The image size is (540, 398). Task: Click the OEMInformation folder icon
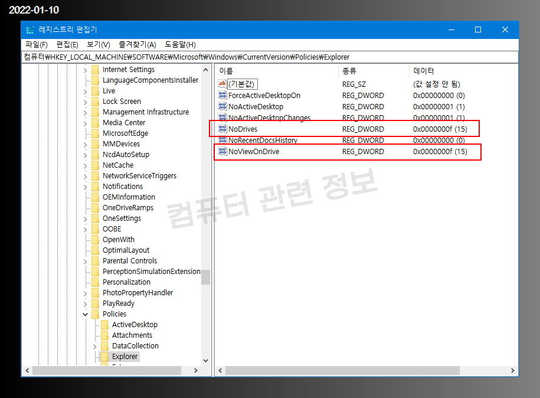point(96,197)
